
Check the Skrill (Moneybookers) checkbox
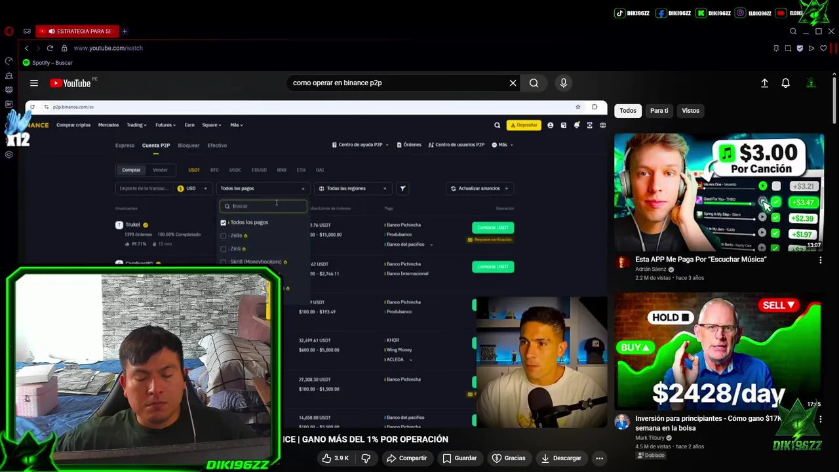pyautogui.click(x=224, y=262)
